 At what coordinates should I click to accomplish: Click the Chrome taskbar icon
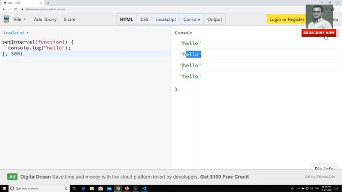[x=118, y=188]
